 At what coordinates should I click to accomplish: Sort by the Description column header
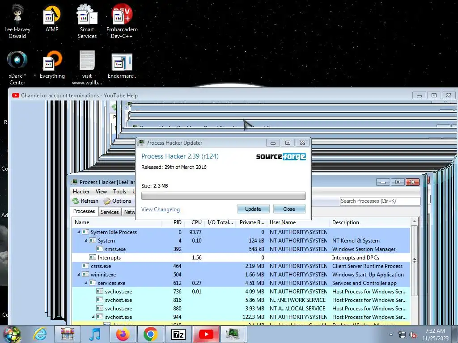(370, 222)
